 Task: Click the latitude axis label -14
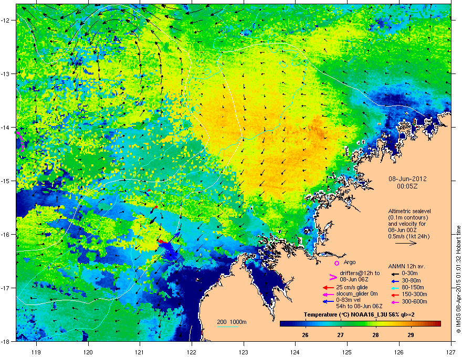coord(5,127)
